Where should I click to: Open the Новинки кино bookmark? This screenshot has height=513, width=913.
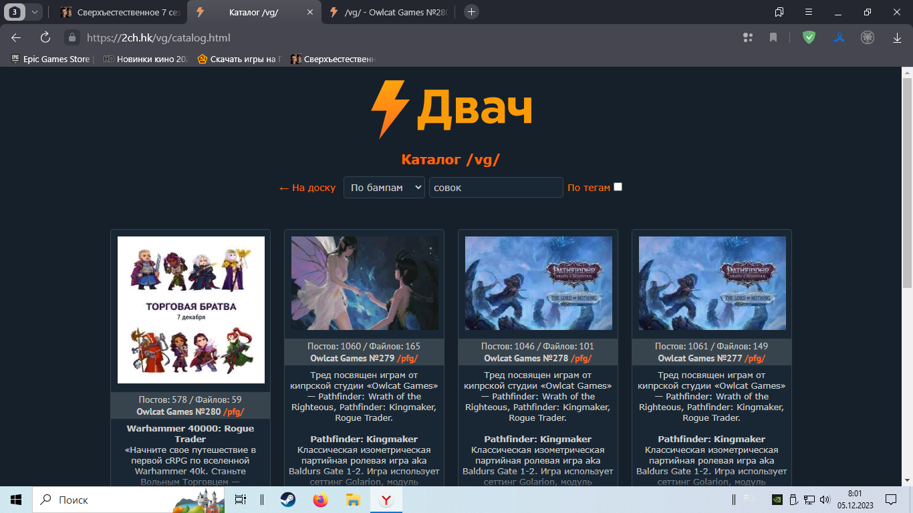tap(146, 59)
